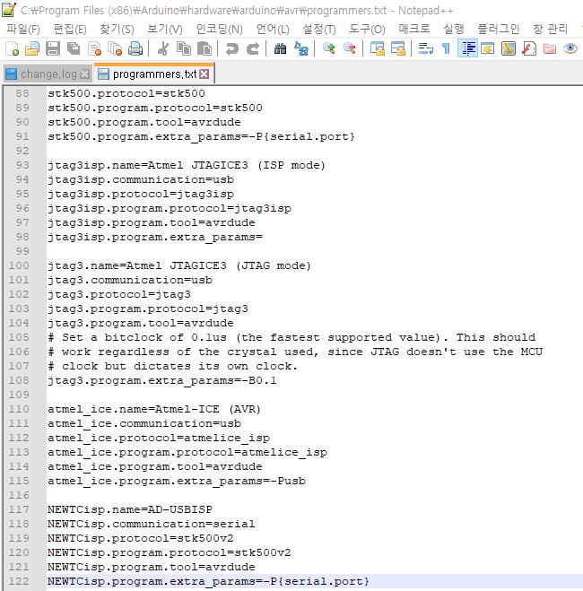Toggle word wrap in the toolbar

tap(427, 48)
